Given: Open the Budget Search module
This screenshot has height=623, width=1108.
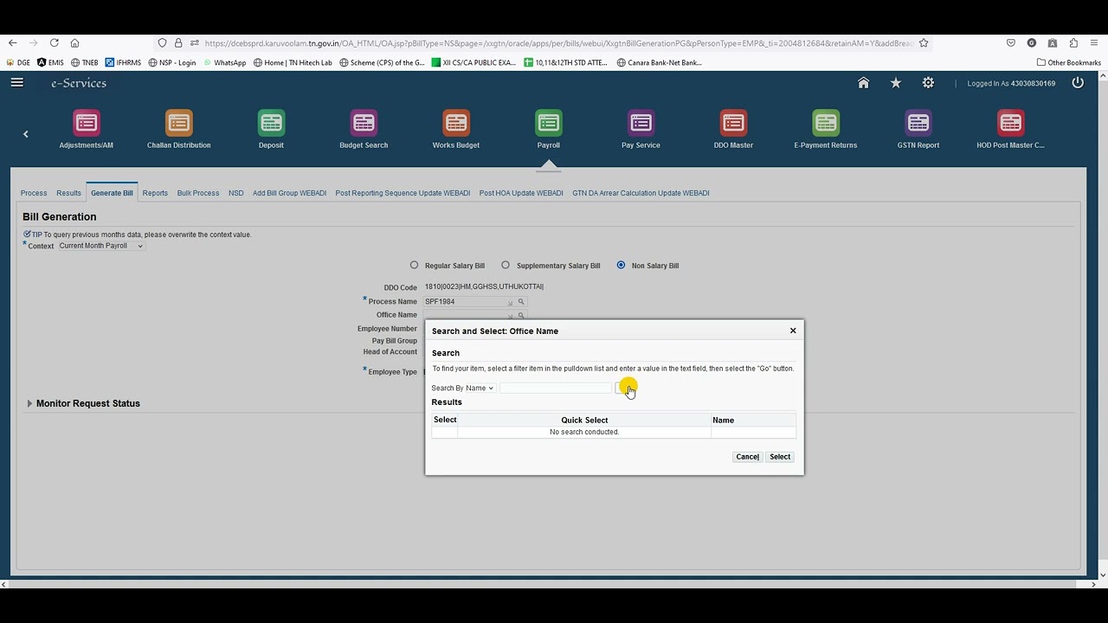Looking at the screenshot, I should pos(364,123).
